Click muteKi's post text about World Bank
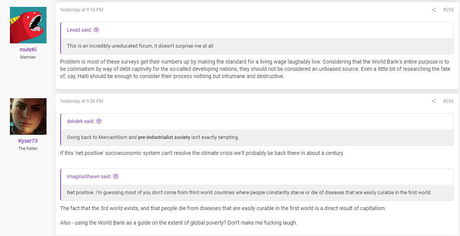The height and width of the screenshot is (236, 460). click(255, 69)
